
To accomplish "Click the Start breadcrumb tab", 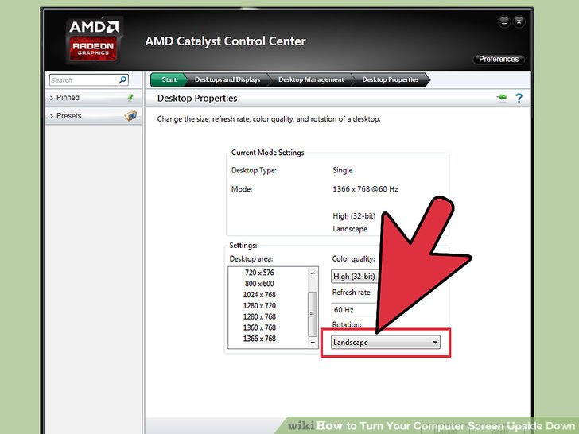I will click(x=169, y=79).
